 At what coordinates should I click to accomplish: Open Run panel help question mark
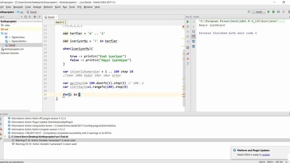click(188, 64)
